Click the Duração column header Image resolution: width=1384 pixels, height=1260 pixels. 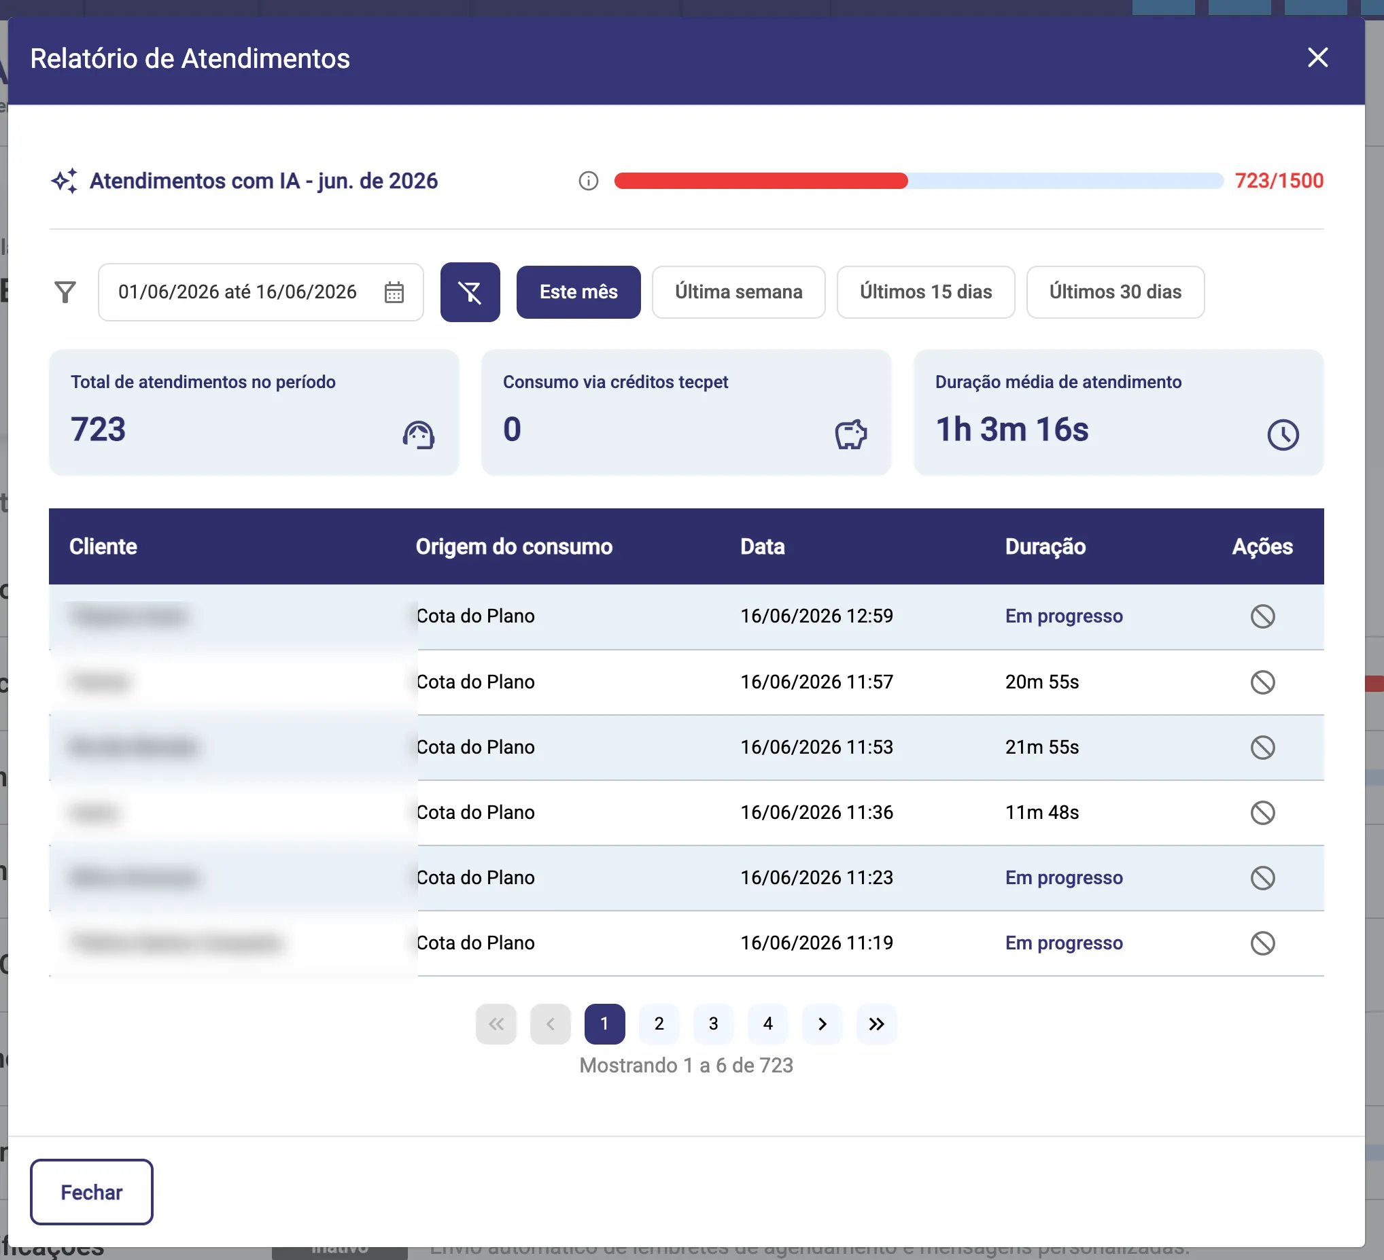[x=1045, y=547]
